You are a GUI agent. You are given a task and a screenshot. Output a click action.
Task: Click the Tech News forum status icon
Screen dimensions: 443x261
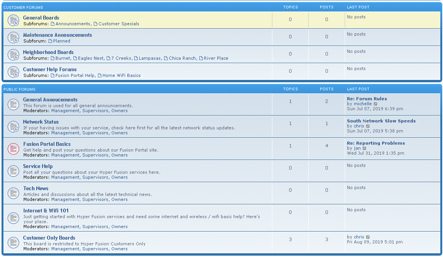(x=13, y=193)
